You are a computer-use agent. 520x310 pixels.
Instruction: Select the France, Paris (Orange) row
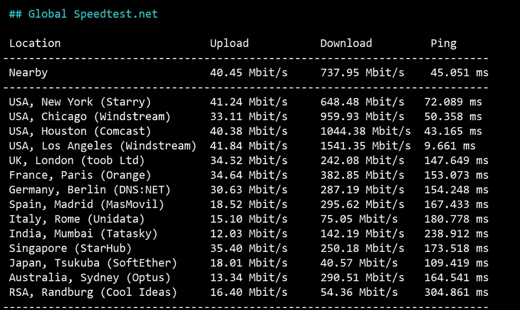[x=80, y=175]
